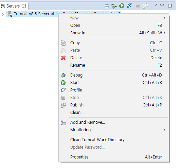
Task: Click the Profile stopwatch icon in menu
Action: pyautogui.click(x=63, y=90)
